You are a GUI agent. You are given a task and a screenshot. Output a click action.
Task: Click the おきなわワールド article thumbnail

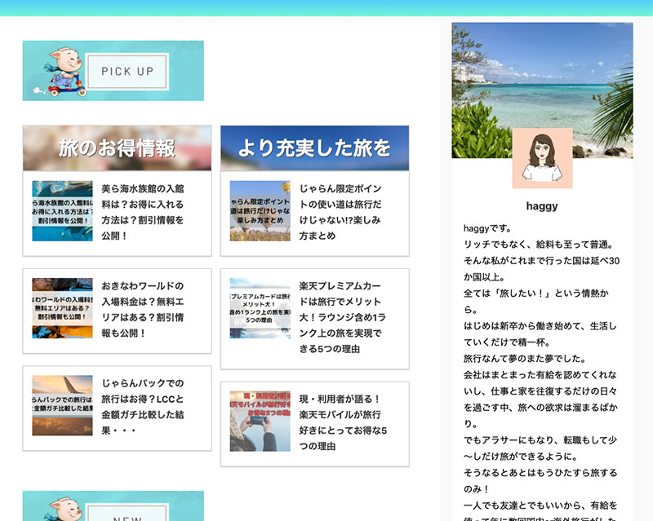63,308
